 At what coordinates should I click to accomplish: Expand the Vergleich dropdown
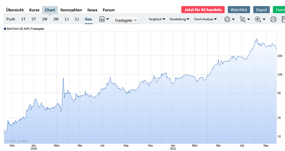[x=157, y=19]
